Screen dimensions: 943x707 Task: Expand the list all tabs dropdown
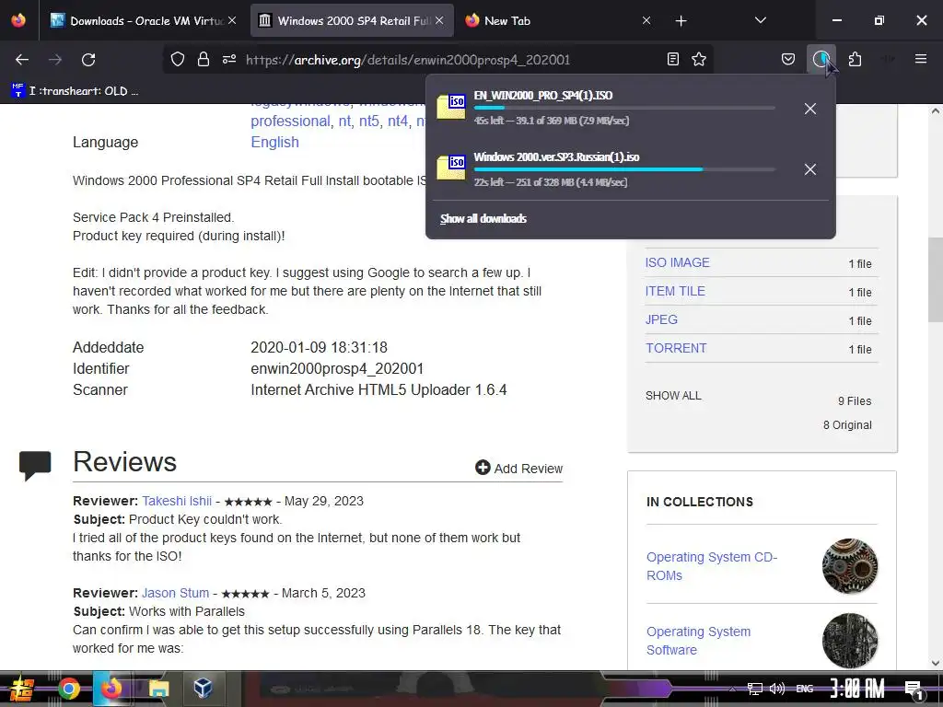(760, 20)
